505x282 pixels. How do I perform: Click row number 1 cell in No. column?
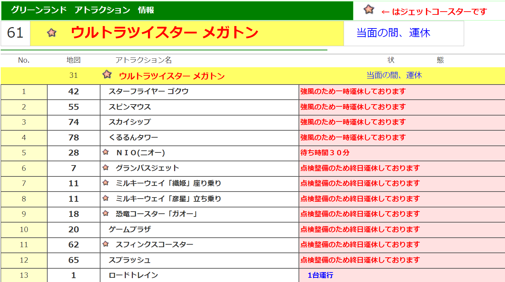coord(24,92)
